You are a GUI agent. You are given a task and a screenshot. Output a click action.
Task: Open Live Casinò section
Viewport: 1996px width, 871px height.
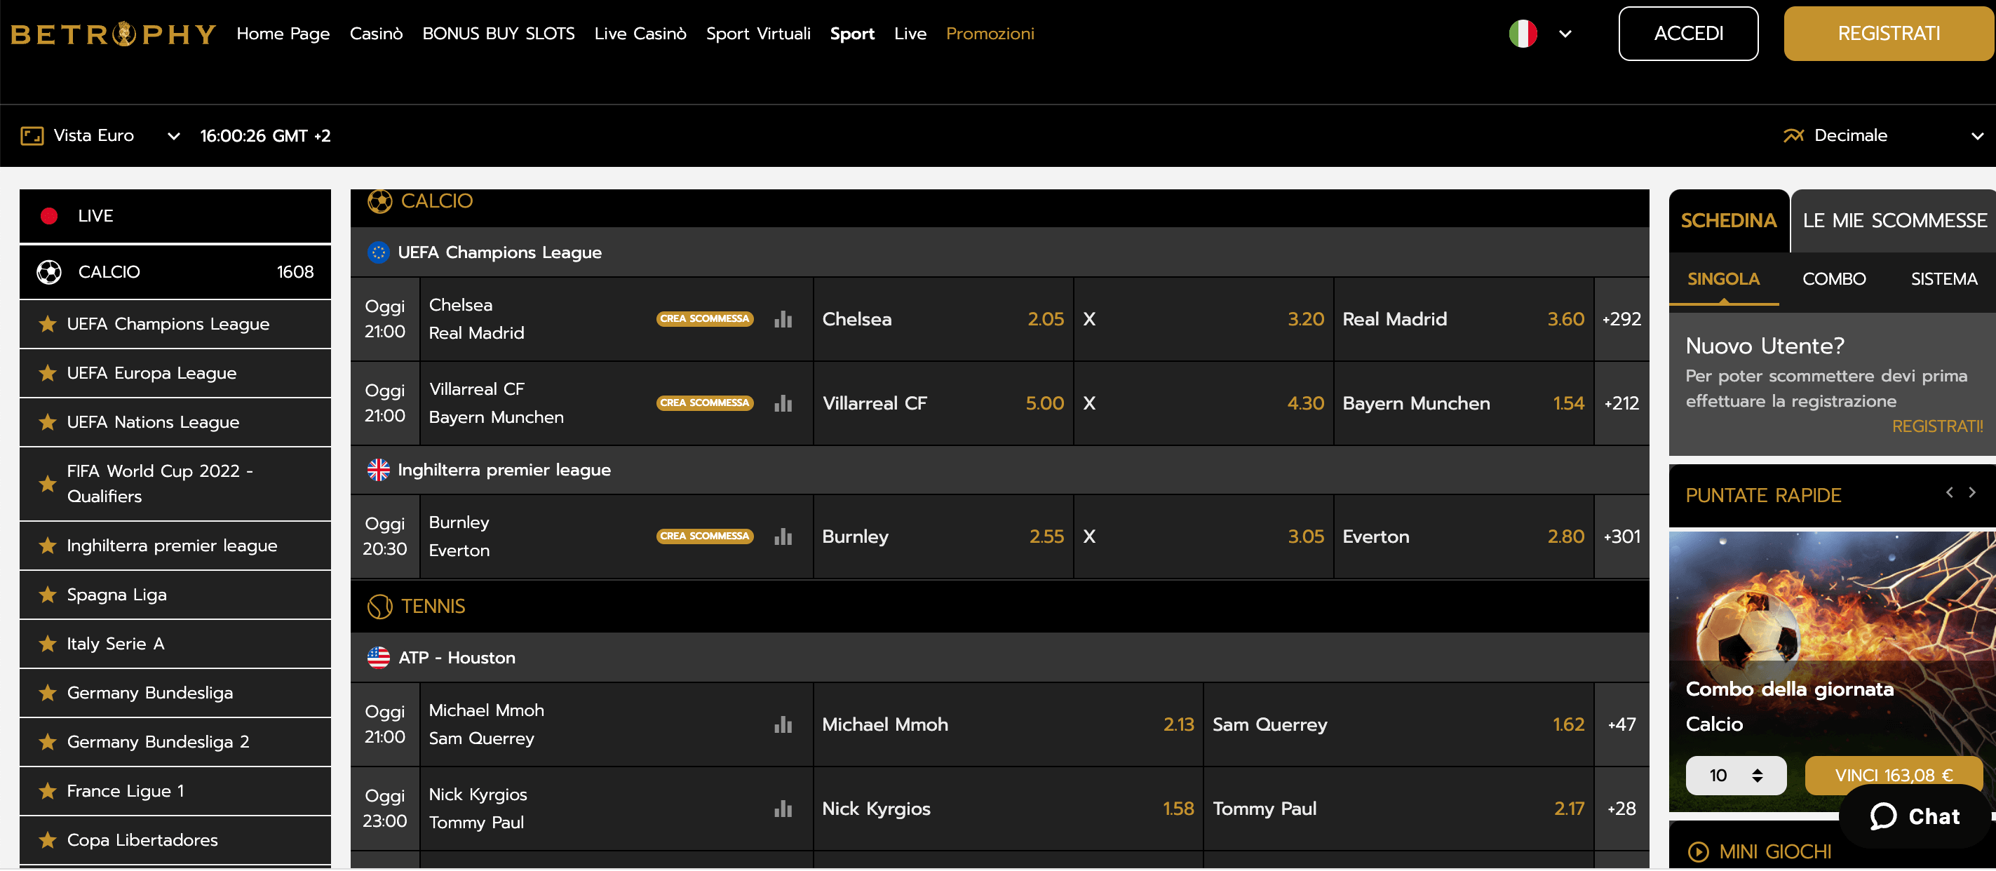tap(640, 34)
